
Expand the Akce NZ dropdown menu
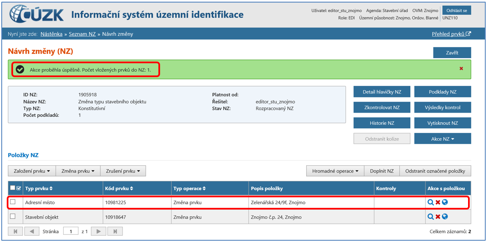tap(442, 139)
